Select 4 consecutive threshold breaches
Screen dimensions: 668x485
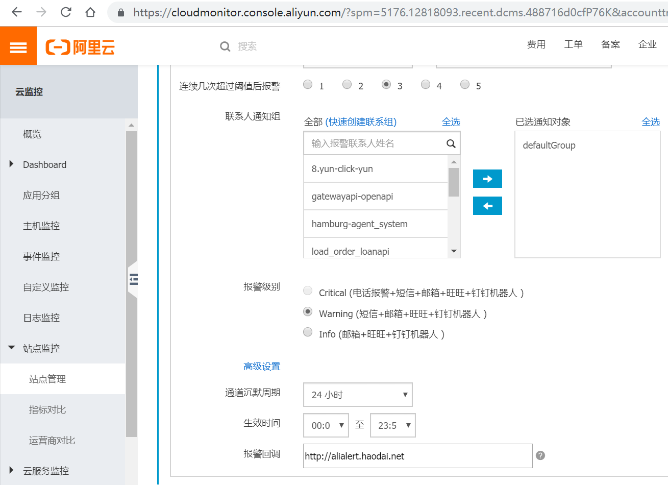pos(426,84)
